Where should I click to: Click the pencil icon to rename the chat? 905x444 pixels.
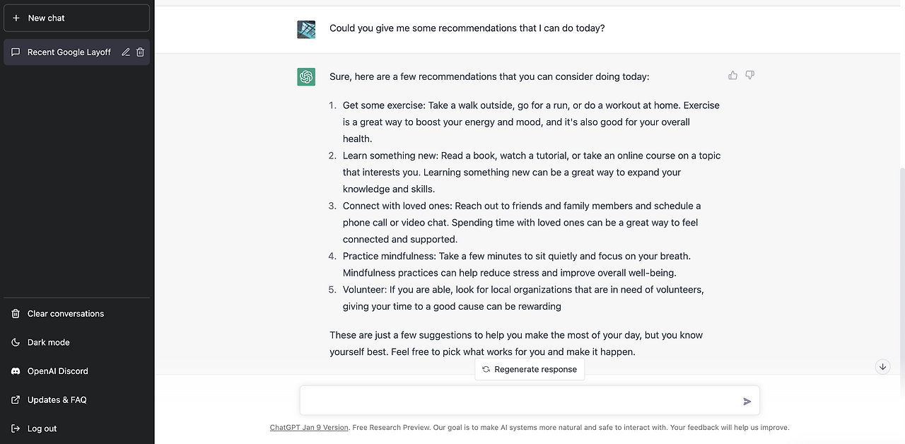click(126, 52)
